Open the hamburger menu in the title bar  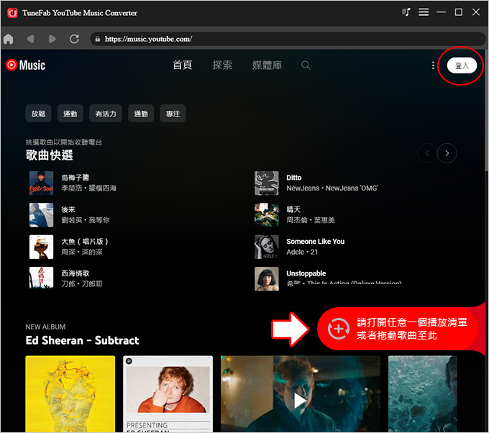(x=424, y=12)
